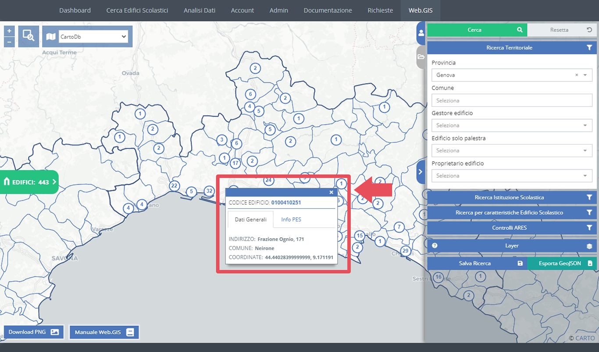This screenshot has height=352, width=599.
Task: Click the map zoom in plus button
Action: 9,31
